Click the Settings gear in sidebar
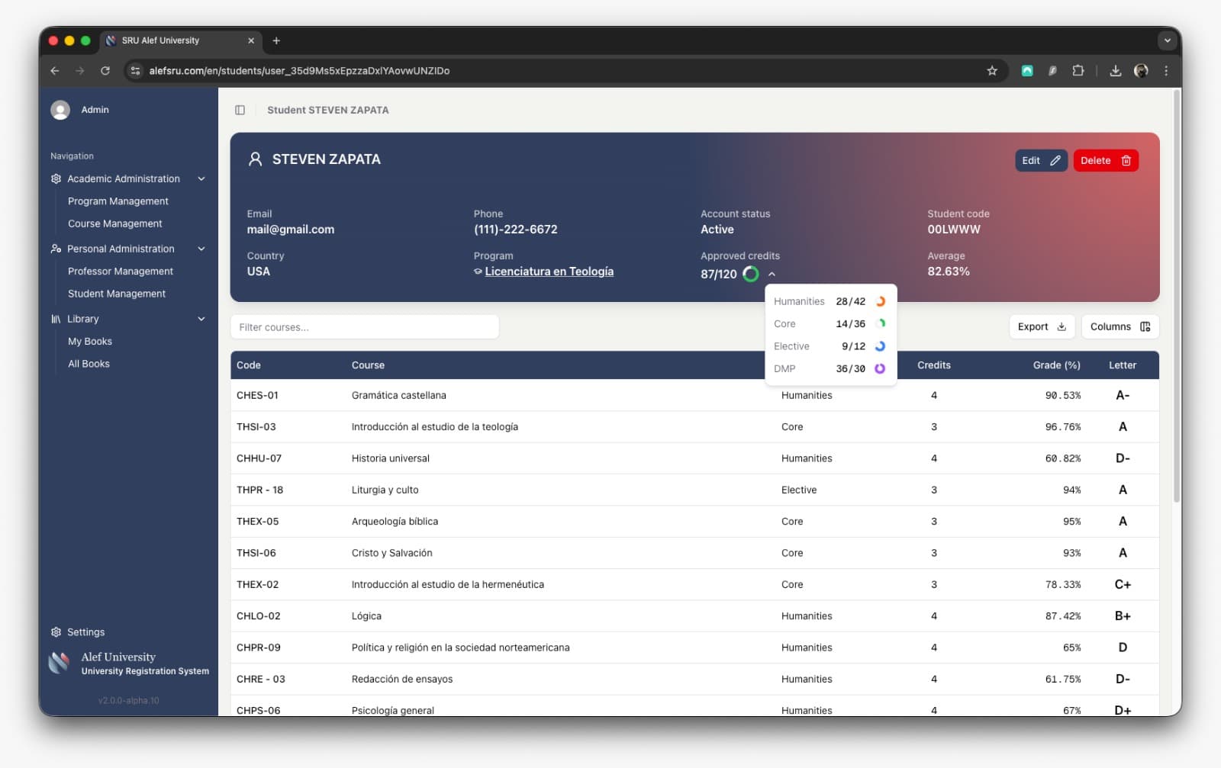The height and width of the screenshot is (768, 1221). [56, 632]
